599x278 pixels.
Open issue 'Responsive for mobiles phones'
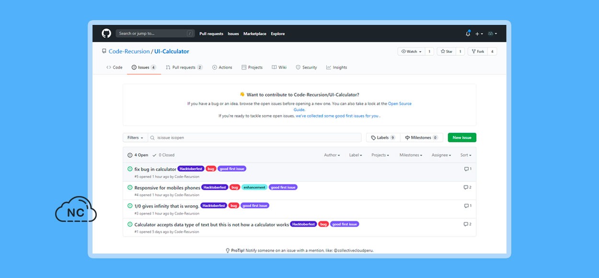tap(167, 188)
